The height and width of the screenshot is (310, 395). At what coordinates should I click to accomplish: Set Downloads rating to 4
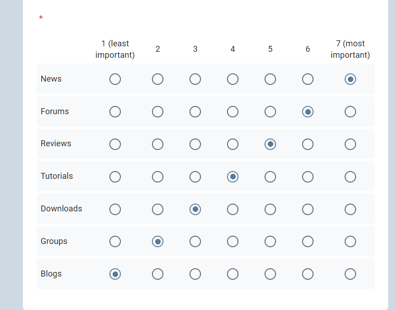[x=233, y=209]
